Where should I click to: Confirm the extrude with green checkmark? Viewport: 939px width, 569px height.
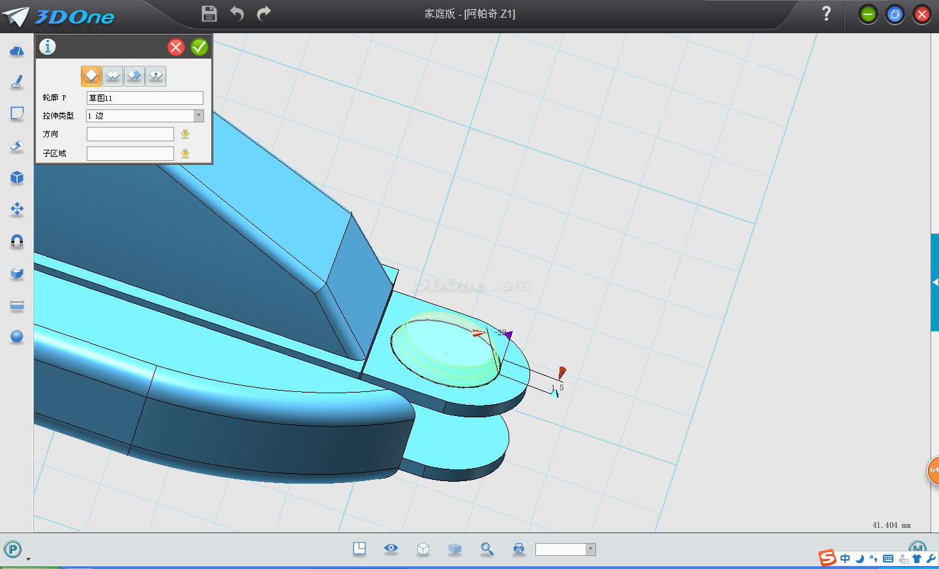click(x=200, y=47)
